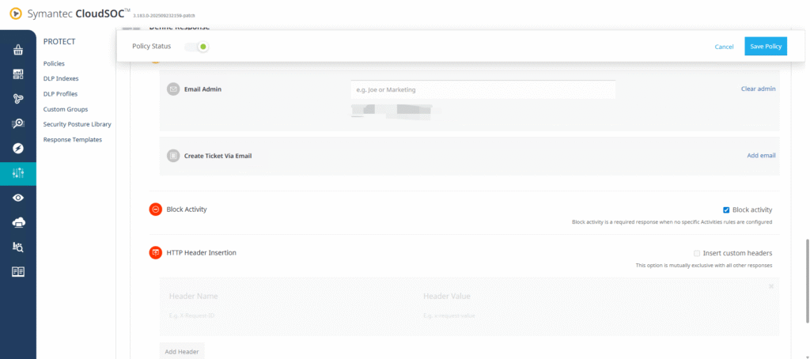810x359 pixels.
Task: Click the lightning bolt sidebar icon
Action: coord(17,148)
